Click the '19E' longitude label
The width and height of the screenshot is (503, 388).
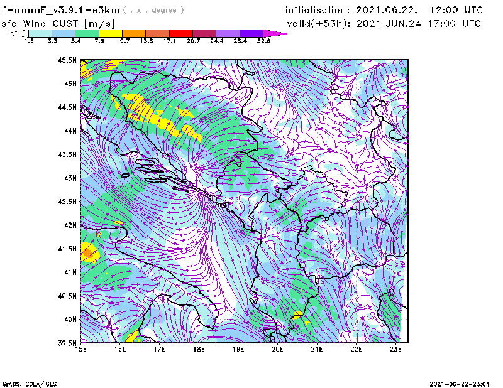238,349
